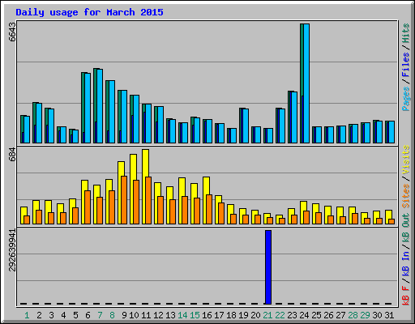This screenshot has width=415, height=324.
Task: Click the tallest cyan bar on day 24
Action: coord(306,83)
